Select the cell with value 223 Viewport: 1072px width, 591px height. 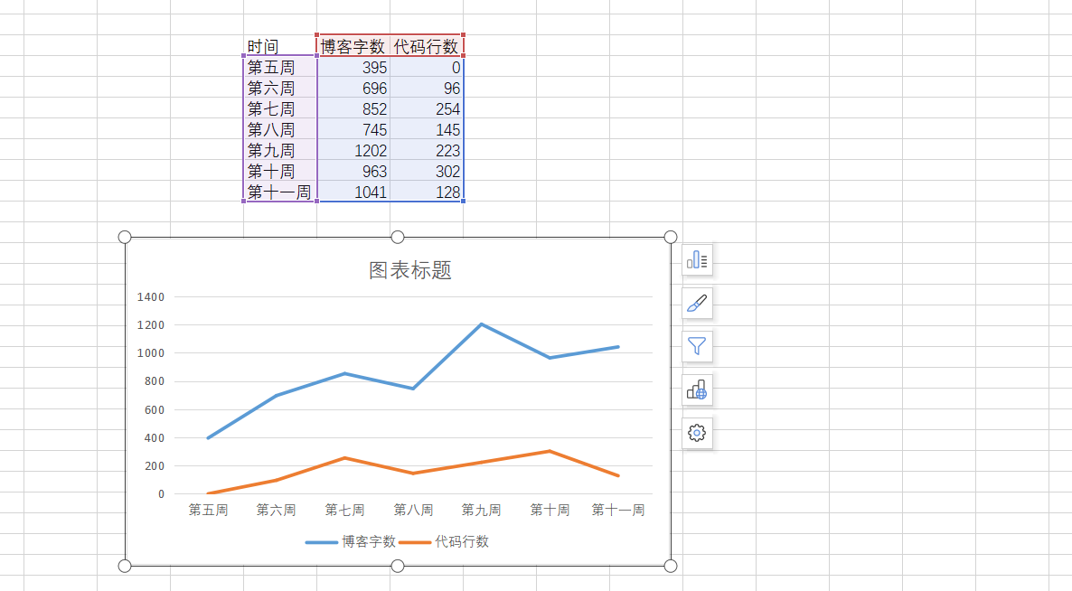click(426, 150)
